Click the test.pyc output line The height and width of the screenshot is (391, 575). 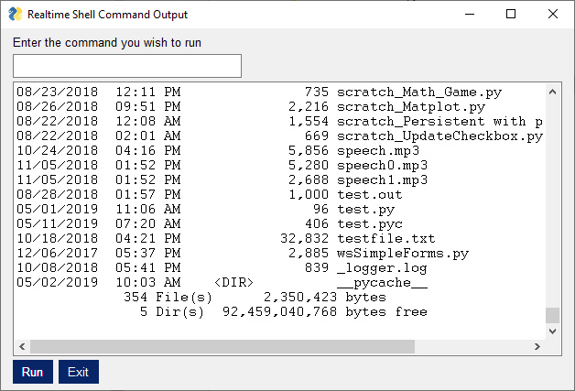[210, 223]
